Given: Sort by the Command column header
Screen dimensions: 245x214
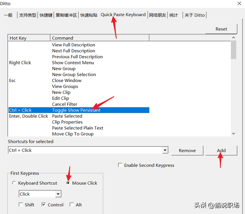Looking at the screenshot, I should click(x=100, y=38).
